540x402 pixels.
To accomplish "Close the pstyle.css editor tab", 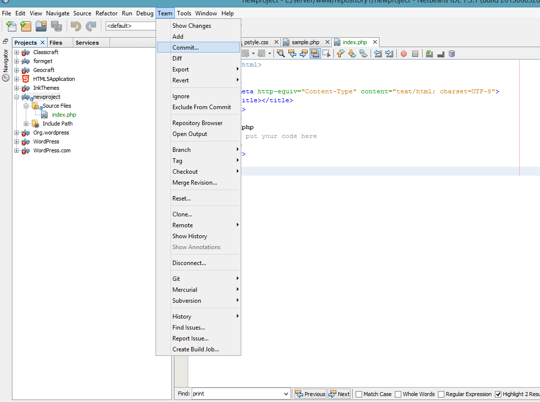I will [x=276, y=42].
